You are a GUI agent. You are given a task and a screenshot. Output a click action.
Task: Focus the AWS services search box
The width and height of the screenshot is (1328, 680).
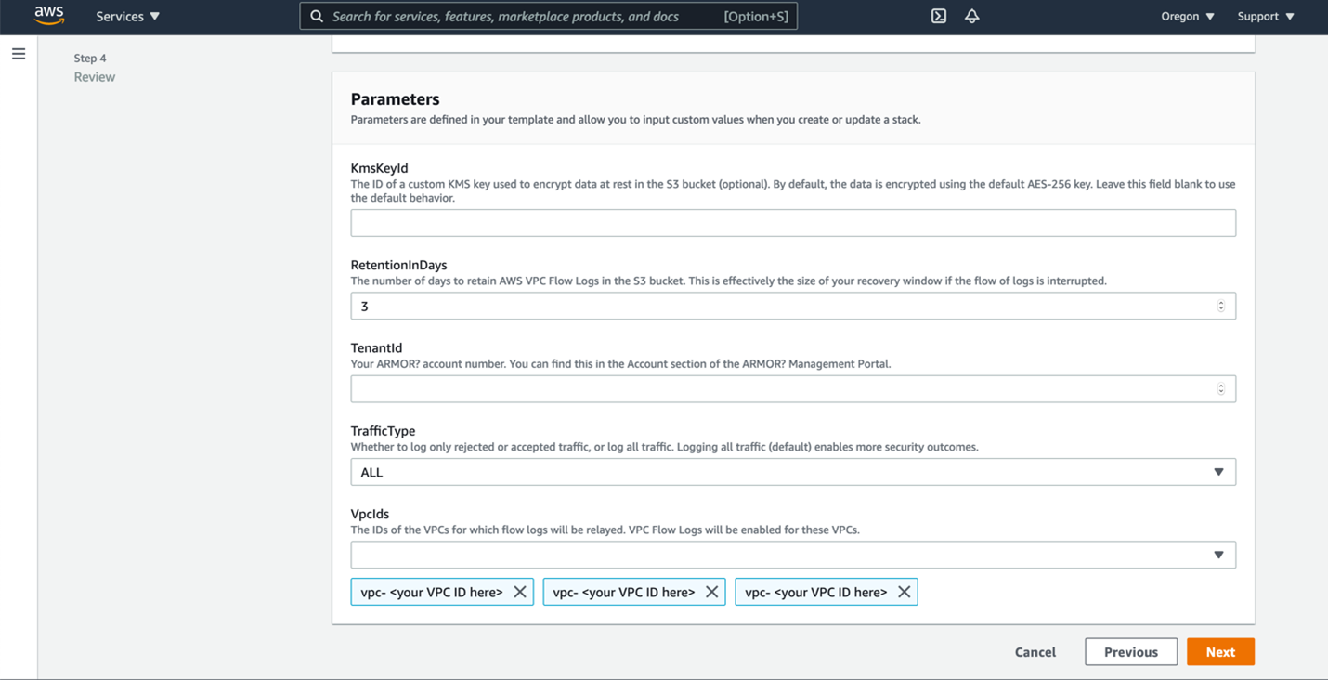point(525,16)
